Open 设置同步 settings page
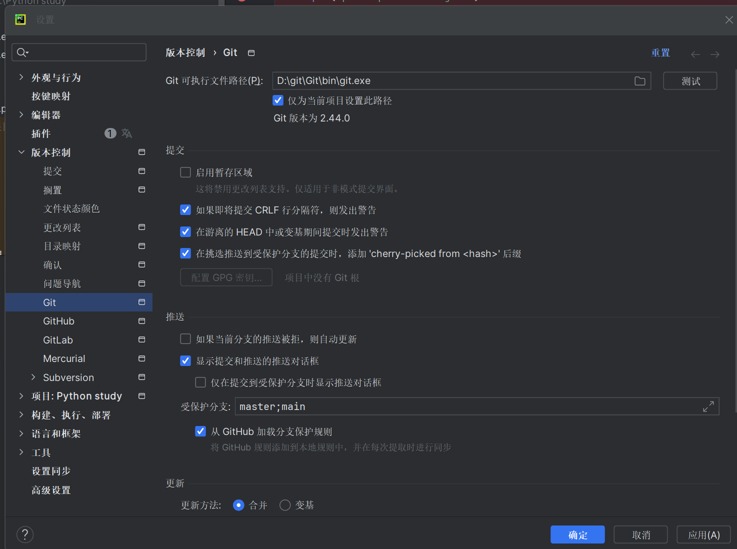 [51, 471]
